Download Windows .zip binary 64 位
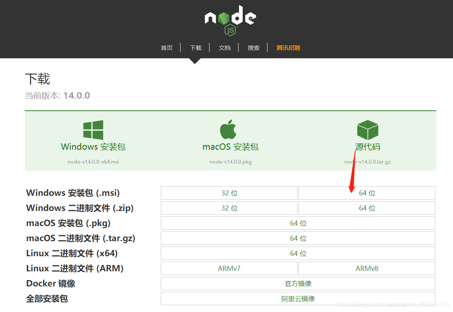453x312 pixels. click(367, 208)
